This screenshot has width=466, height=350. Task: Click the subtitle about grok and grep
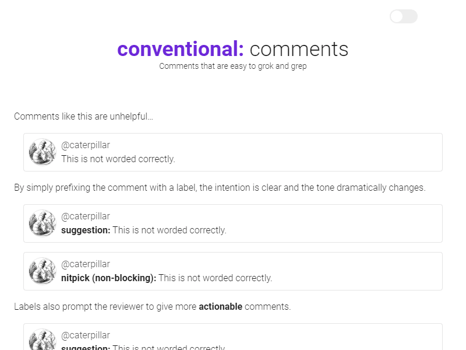(233, 66)
